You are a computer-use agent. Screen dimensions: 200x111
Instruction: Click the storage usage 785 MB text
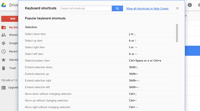coord(9,80)
